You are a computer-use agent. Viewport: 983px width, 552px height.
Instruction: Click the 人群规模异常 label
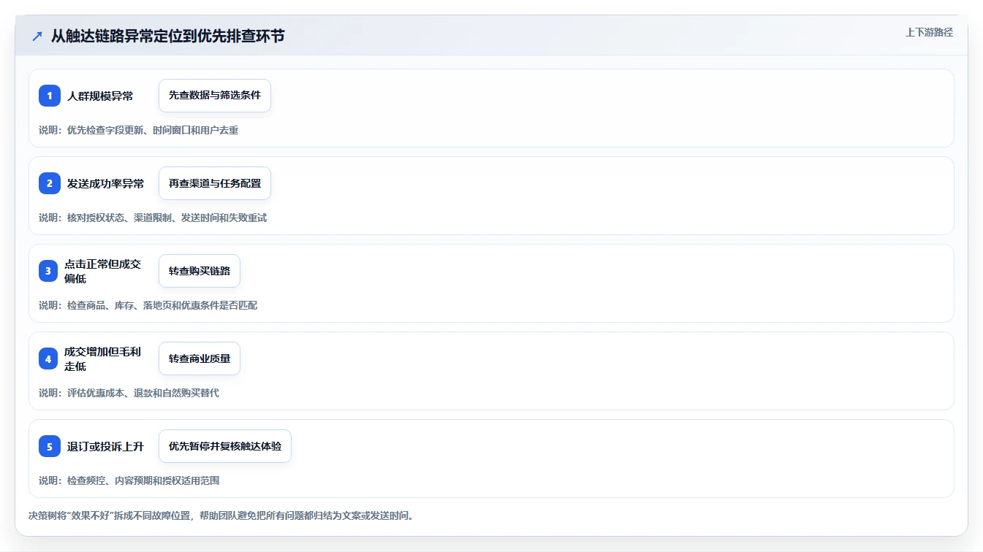pyautogui.click(x=100, y=96)
